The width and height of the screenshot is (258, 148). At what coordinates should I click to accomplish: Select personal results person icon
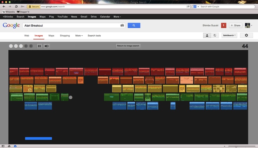click(207, 35)
